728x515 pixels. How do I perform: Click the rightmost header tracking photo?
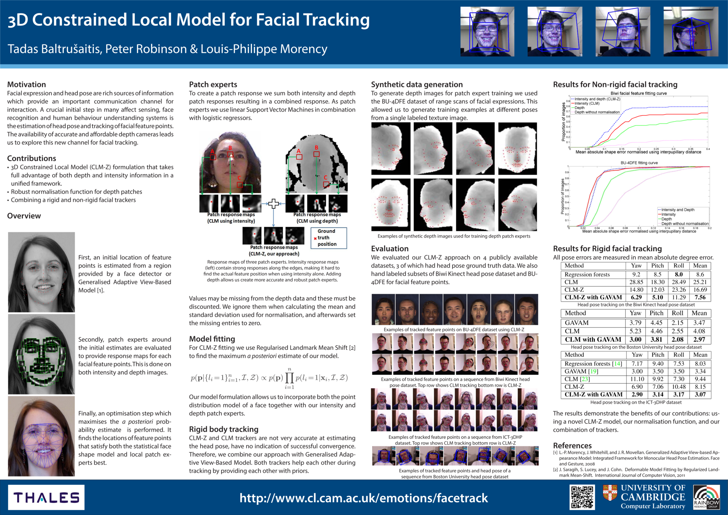691,32
